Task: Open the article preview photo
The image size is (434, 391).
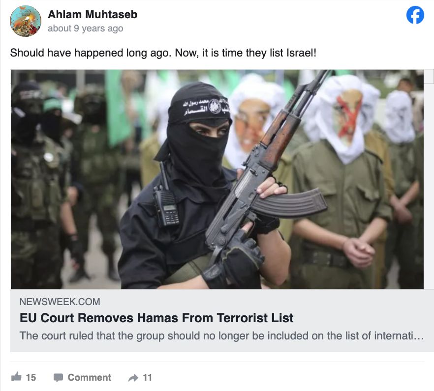Action: [217, 179]
